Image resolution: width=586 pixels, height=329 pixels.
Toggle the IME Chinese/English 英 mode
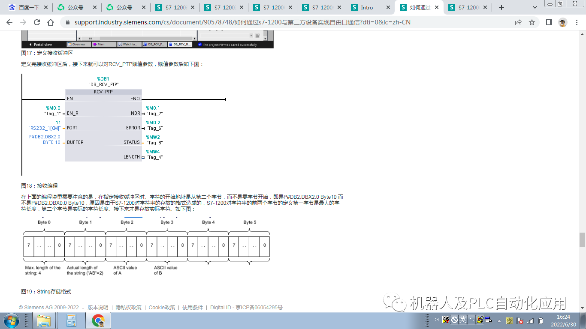[462, 320]
